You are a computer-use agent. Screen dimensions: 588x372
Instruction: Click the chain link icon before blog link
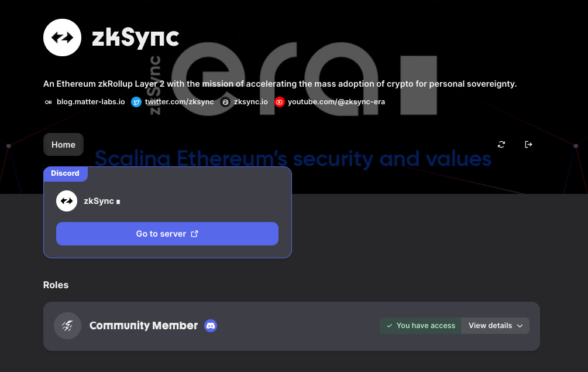tap(49, 102)
